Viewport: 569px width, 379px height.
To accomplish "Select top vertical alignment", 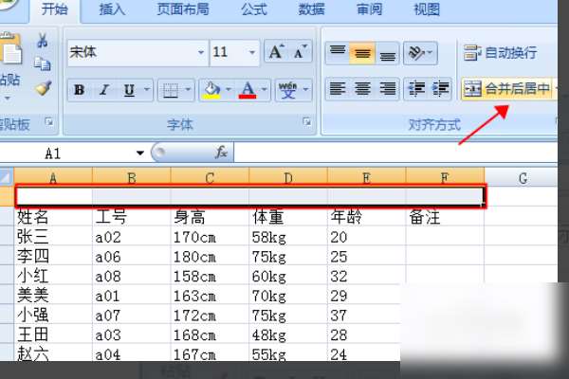I will click(x=337, y=53).
